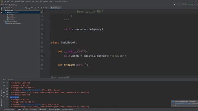Hide the Project tool window
The height and width of the screenshot is (111, 198).
tap(38, 8)
